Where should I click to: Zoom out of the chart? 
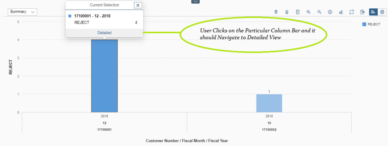click(x=319, y=12)
